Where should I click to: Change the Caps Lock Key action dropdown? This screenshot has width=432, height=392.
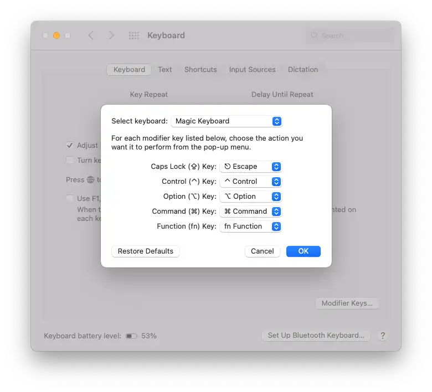click(x=250, y=167)
